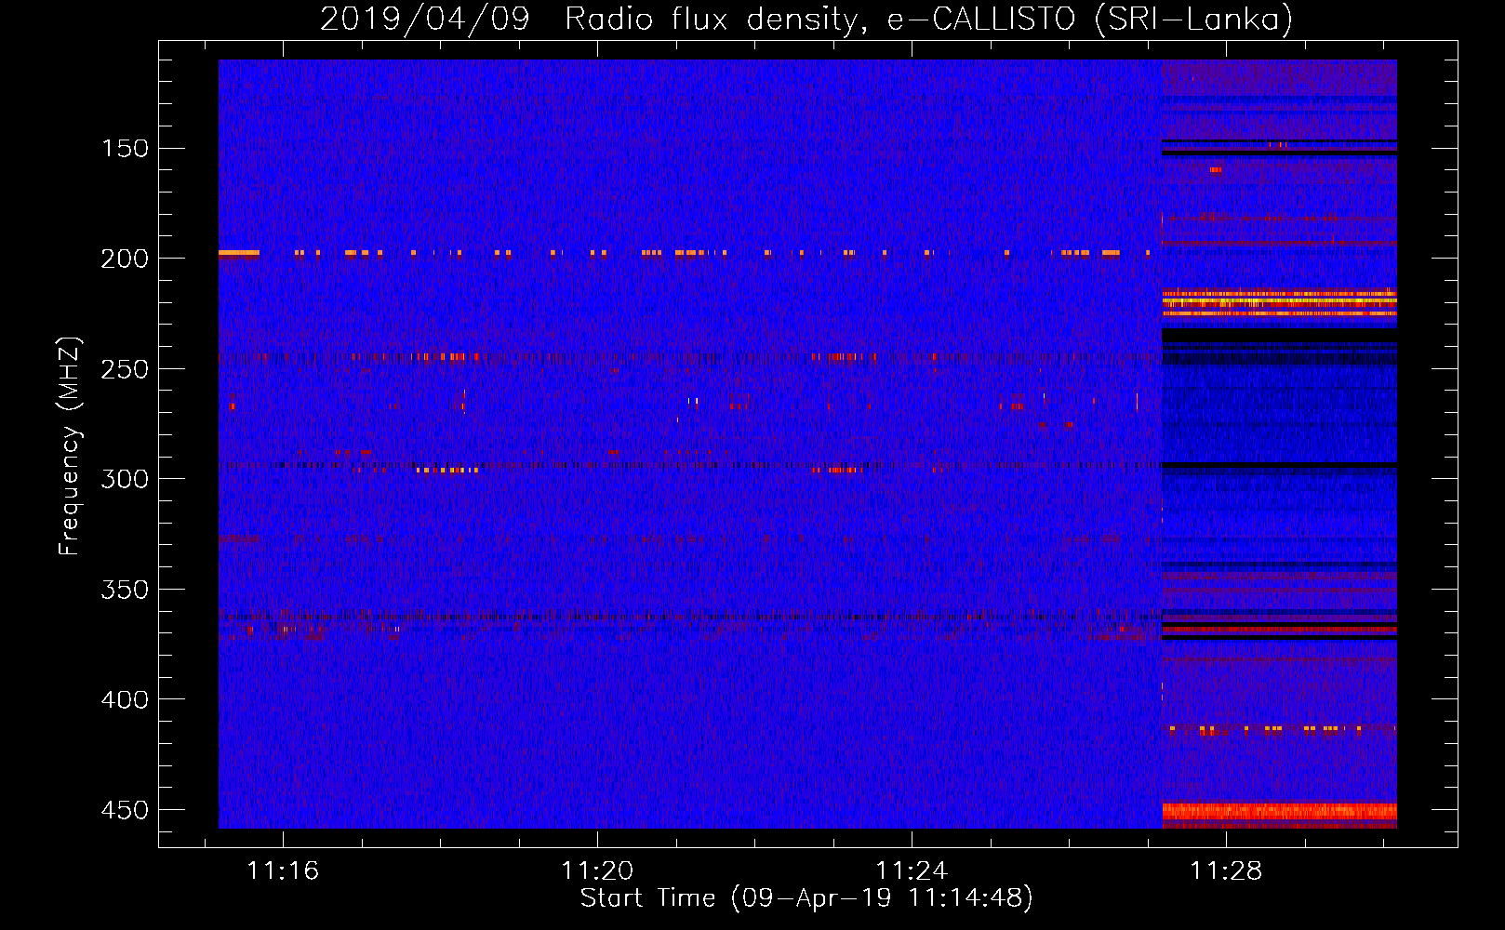
Task: Click the 350 frequency tick label
Action: [125, 590]
